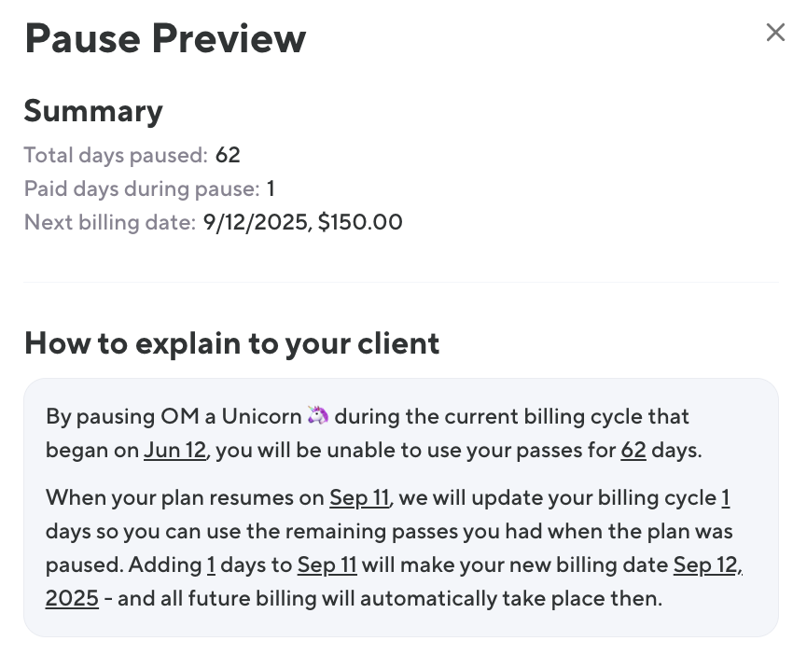The height and width of the screenshot is (655, 793).
Task: Click the $150.00 billing amount
Action: pyautogui.click(x=360, y=222)
